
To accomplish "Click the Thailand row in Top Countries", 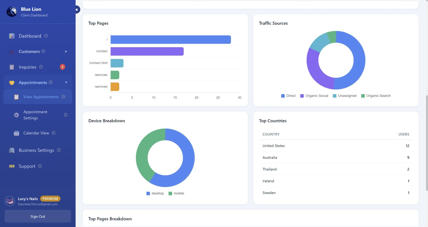I will pos(336,169).
